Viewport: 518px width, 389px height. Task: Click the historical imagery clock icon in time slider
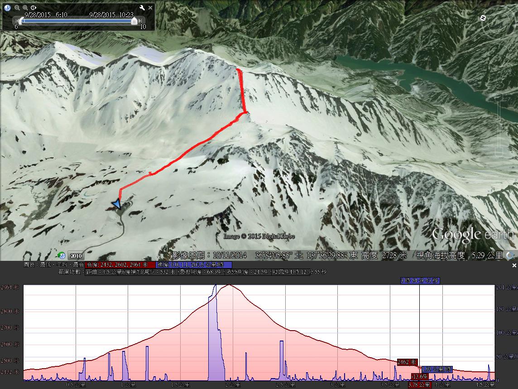pos(7,8)
